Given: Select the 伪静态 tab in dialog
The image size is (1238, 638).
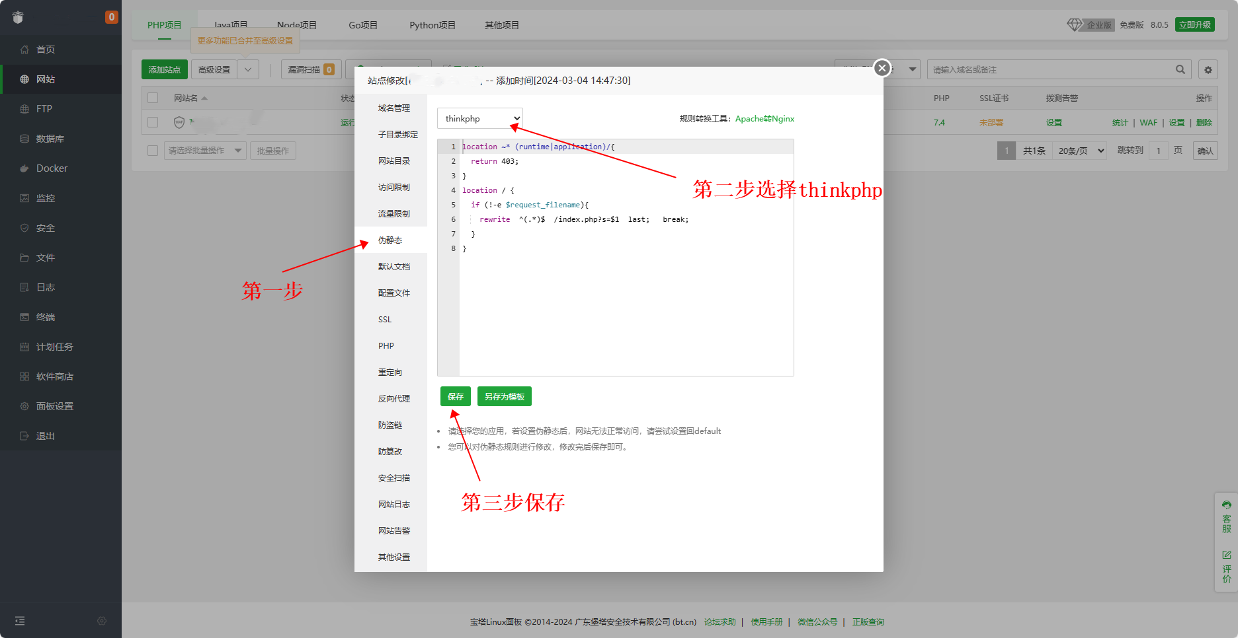Looking at the screenshot, I should 390,240.
